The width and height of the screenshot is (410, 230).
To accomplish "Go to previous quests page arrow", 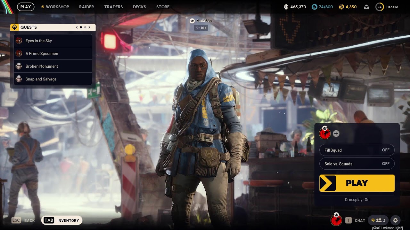I will click(x=77, y=27).
